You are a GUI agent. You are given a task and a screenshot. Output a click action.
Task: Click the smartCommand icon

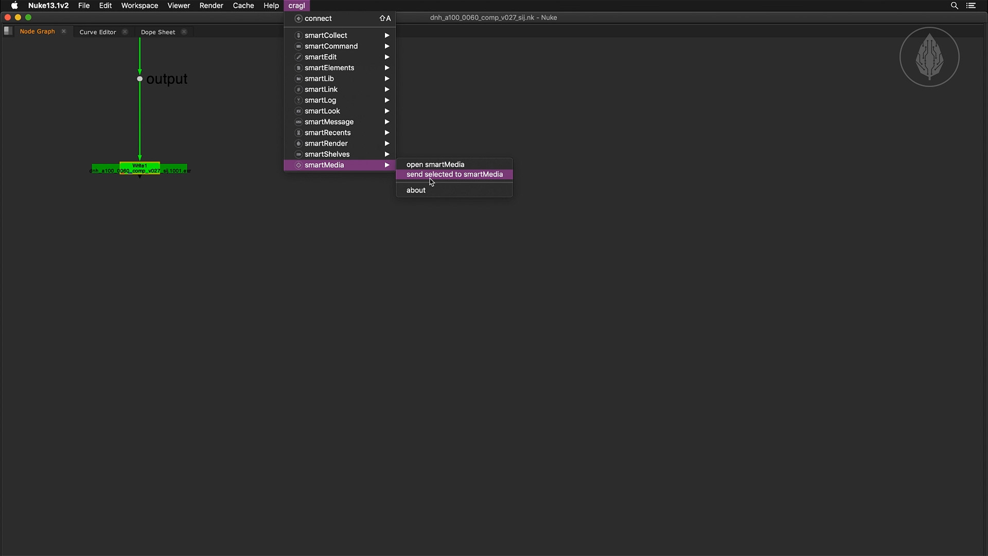tap(298, 46)
